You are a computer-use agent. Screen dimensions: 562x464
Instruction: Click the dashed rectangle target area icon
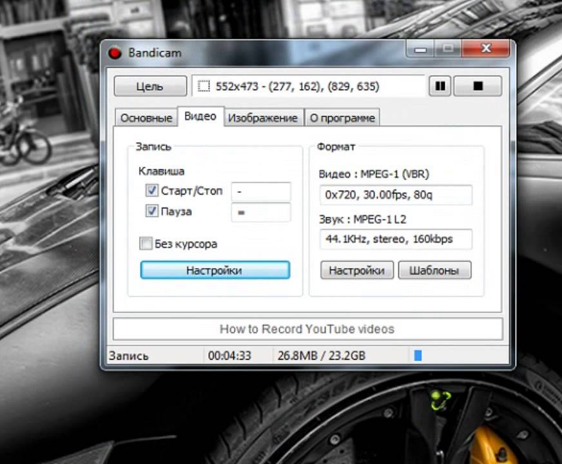(204, 86)
